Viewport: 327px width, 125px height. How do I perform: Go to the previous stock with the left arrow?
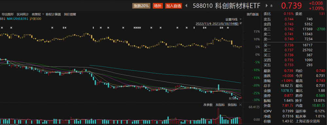coord(186,6)
